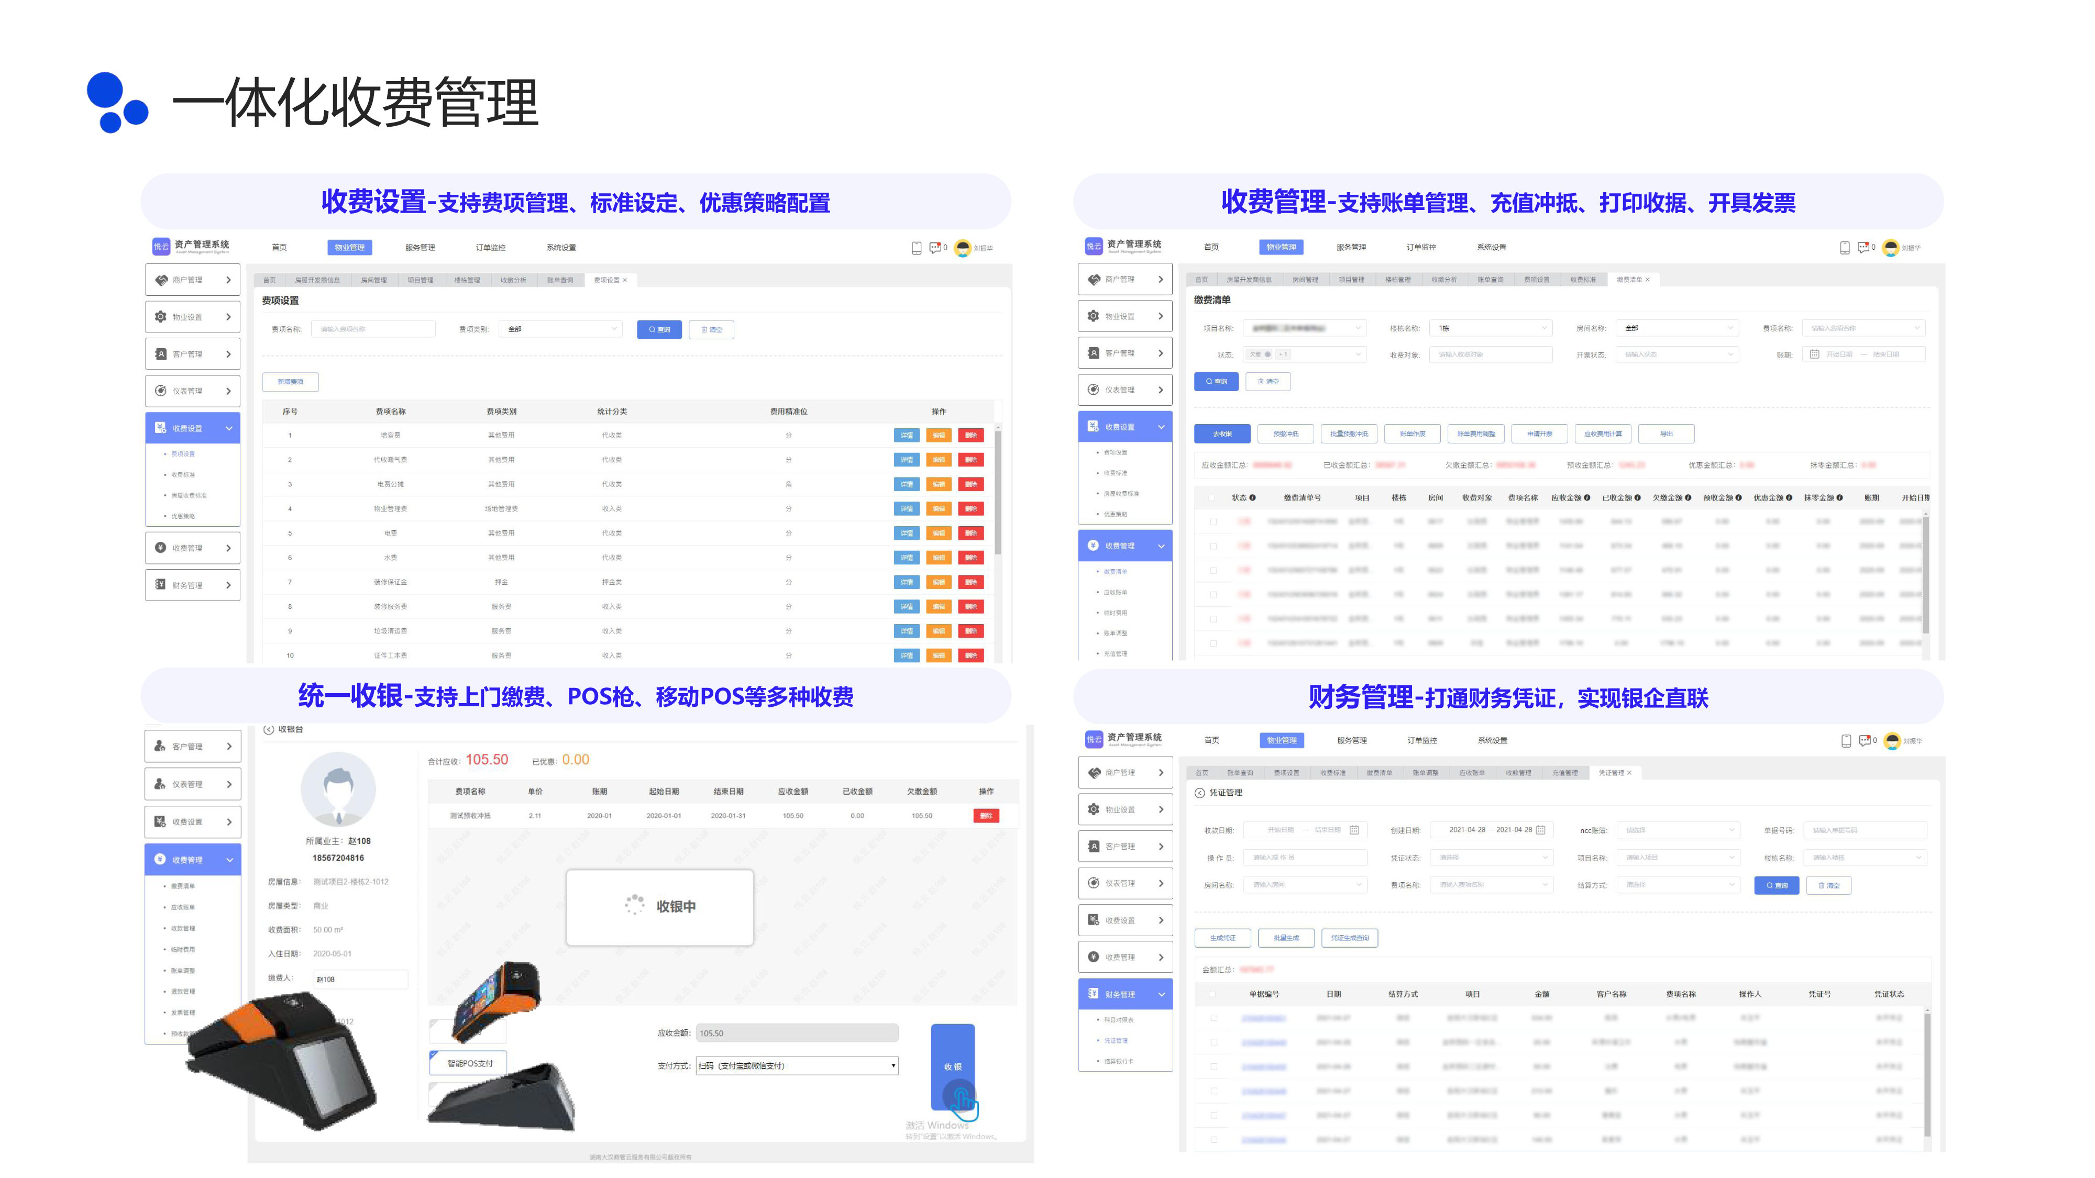
Task: Open calendar icon in 创建日期 field
Action: tap(1540, 830)
